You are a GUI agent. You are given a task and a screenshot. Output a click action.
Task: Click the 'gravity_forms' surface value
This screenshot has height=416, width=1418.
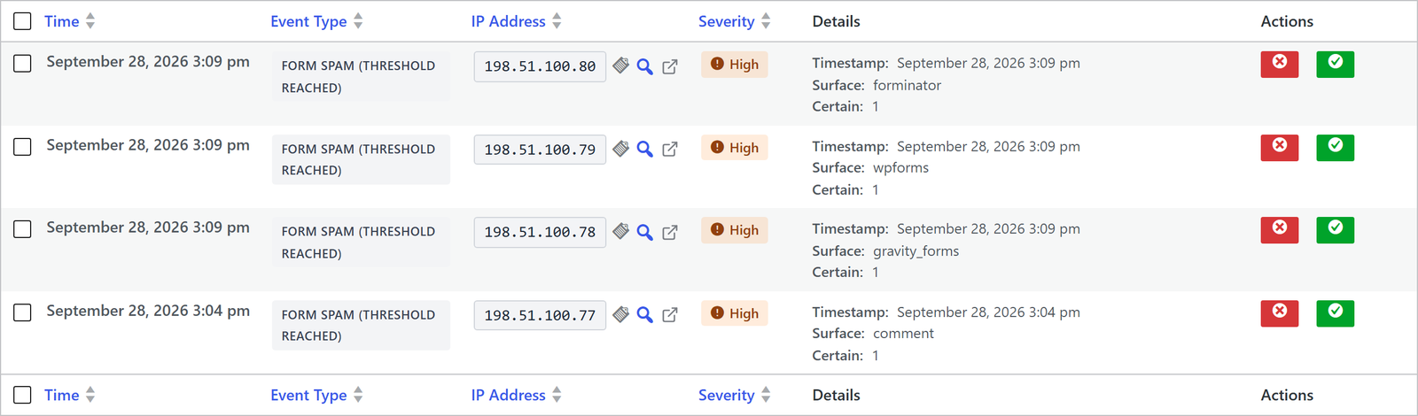tap(915, 250)
